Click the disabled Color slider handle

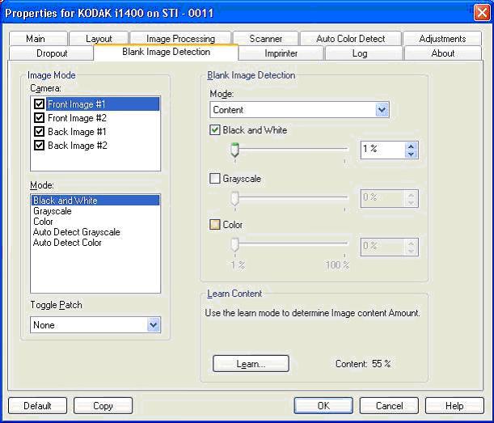(234, 245)
